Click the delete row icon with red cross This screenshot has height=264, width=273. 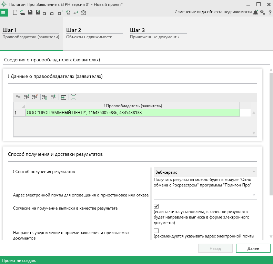coord(35,97)
